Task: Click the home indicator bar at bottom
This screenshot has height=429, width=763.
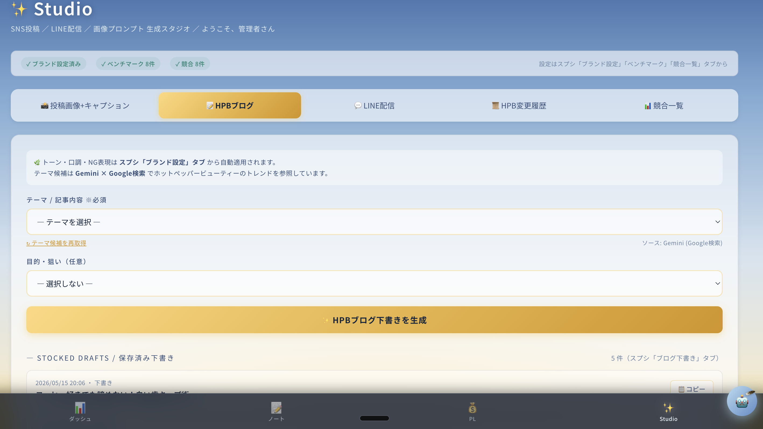Action: click(375, 418)
